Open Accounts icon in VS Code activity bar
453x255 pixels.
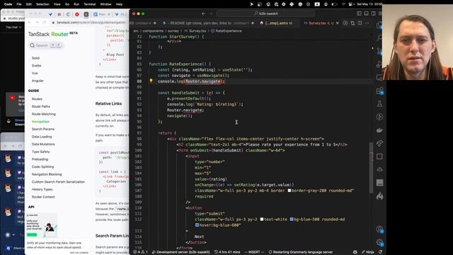[x=379, y=229]
